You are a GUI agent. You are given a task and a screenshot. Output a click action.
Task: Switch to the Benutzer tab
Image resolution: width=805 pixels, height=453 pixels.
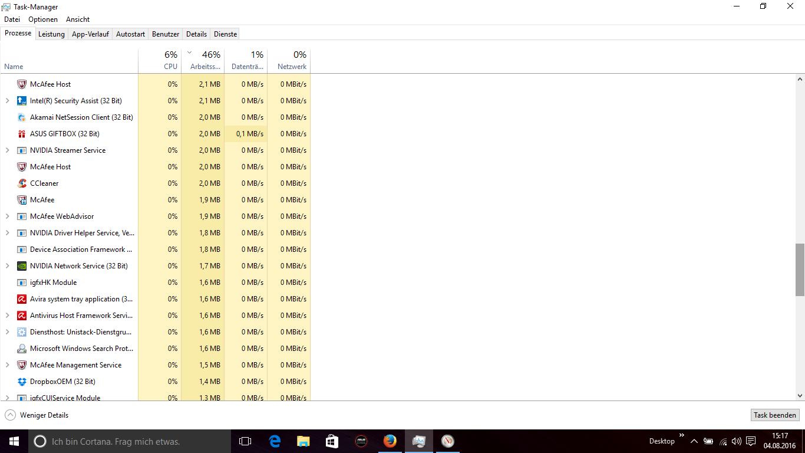tap(166, 34)
